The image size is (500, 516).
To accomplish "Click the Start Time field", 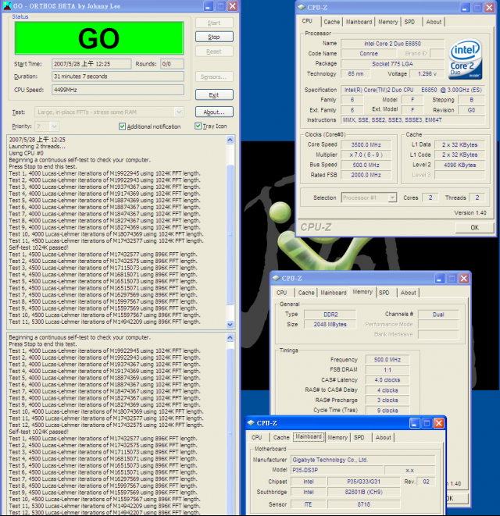I will pyautogui.click(x=91, y=64).
